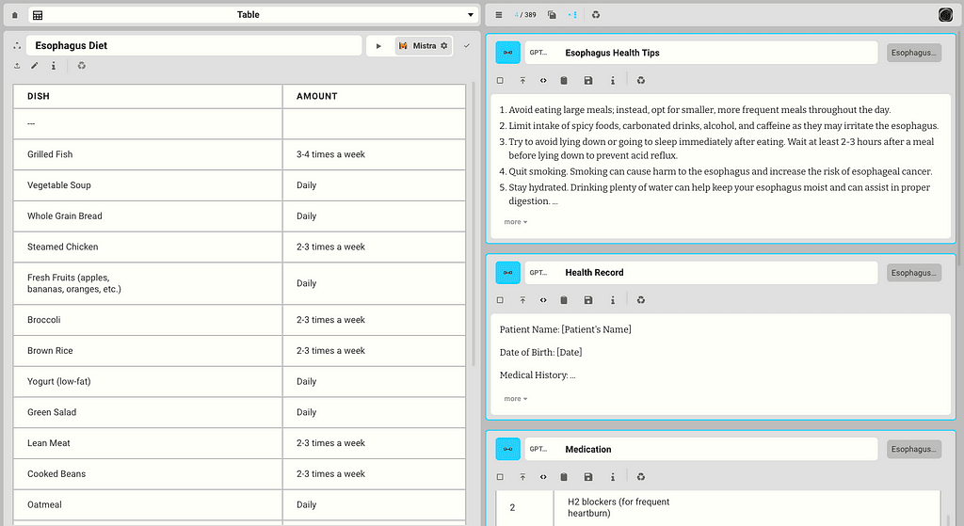The image size is (964, 526).
Task: Click clipboard icon on Esophagus Health Tips card
Action: pyautogui.click(x=564, y=81)
